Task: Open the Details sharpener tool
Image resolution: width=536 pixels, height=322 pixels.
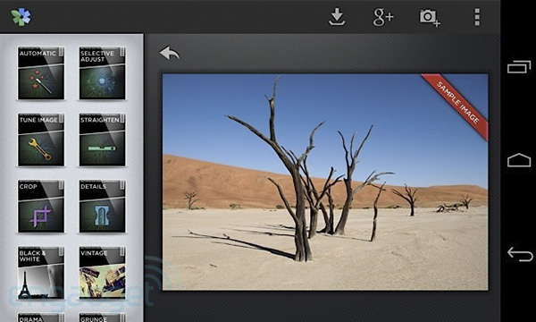Action: click(x=102, y=207)
